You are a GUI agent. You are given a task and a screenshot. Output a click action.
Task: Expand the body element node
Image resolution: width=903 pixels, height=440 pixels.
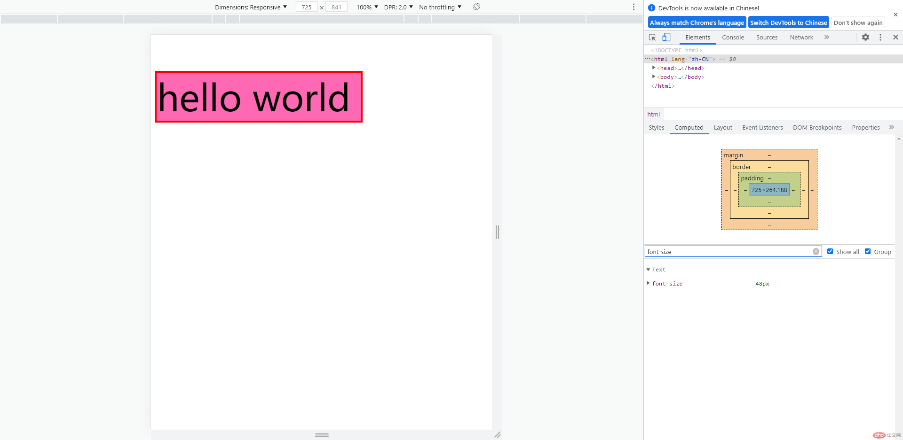point(654,77)
